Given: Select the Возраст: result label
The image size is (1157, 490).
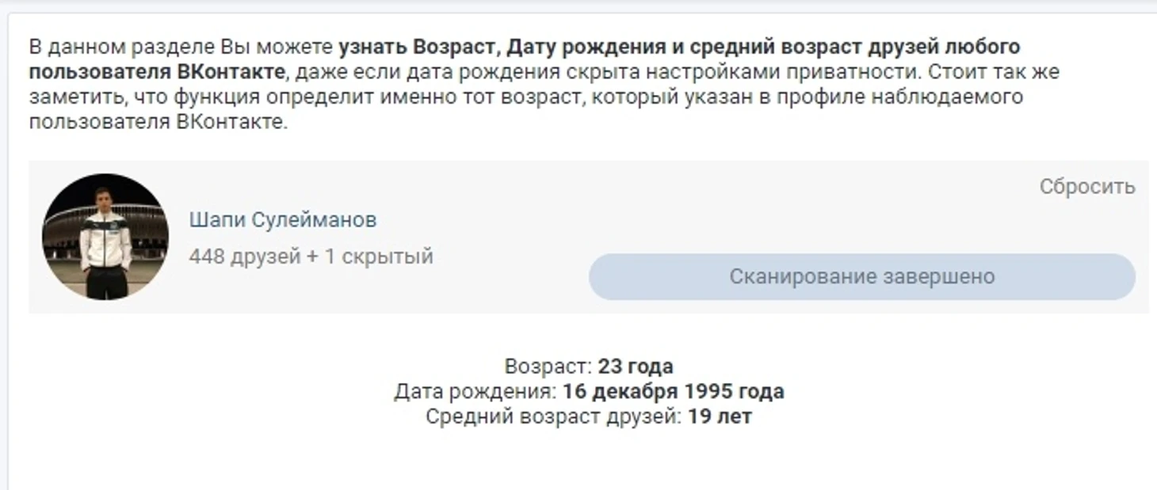Looking at the screenshot, I should (548, 367).
